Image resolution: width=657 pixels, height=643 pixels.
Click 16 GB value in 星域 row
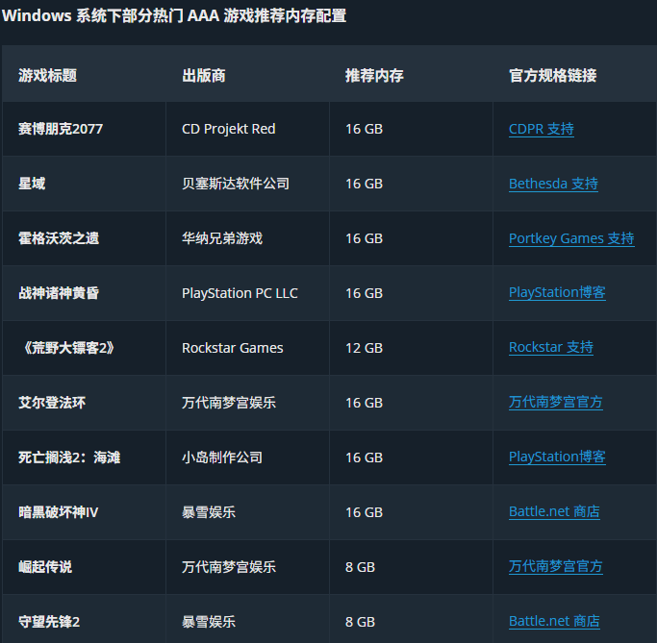click(x=364, y=184)
